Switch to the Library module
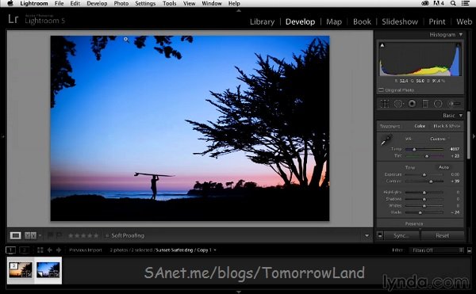The image size is (476, 294). [262, 22]
